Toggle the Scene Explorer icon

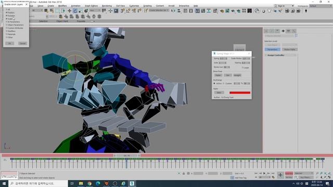click(x=185, y=11)
